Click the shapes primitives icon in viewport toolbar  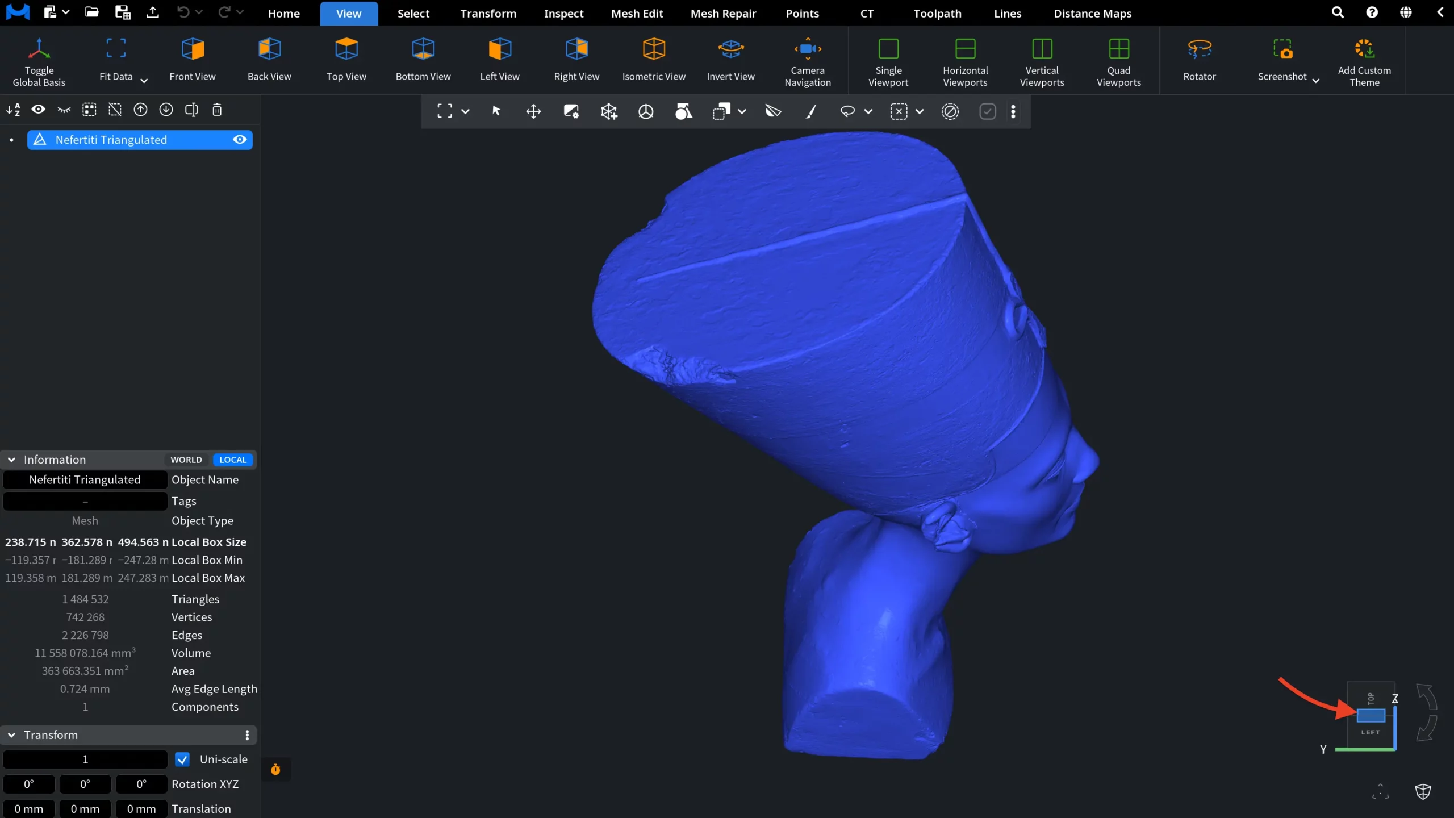click(683, 111)
